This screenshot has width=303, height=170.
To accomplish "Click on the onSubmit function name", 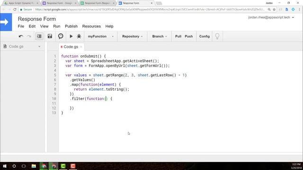I will click(89, 56).
